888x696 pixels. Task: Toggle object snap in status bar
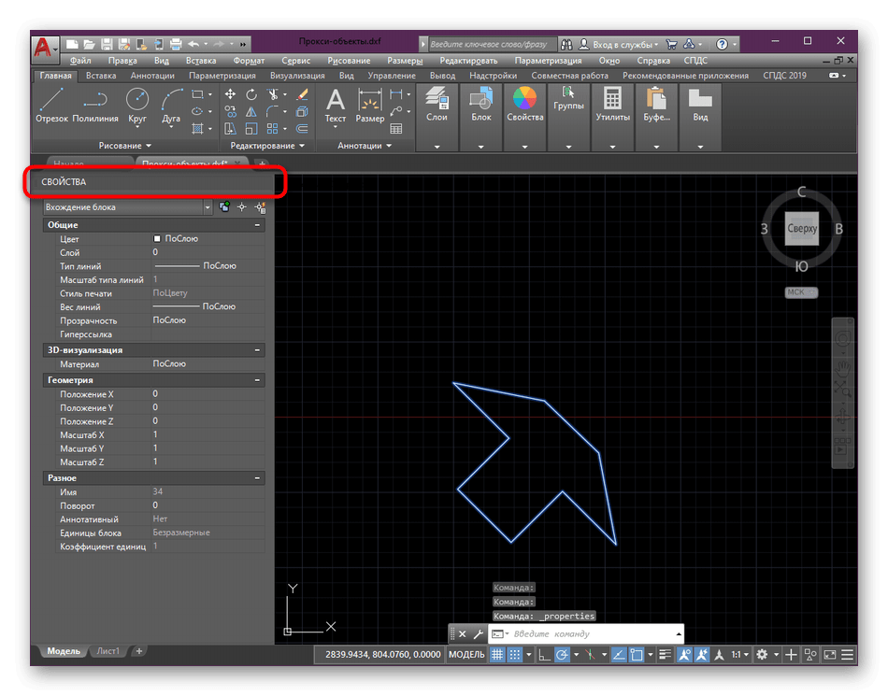637,655
